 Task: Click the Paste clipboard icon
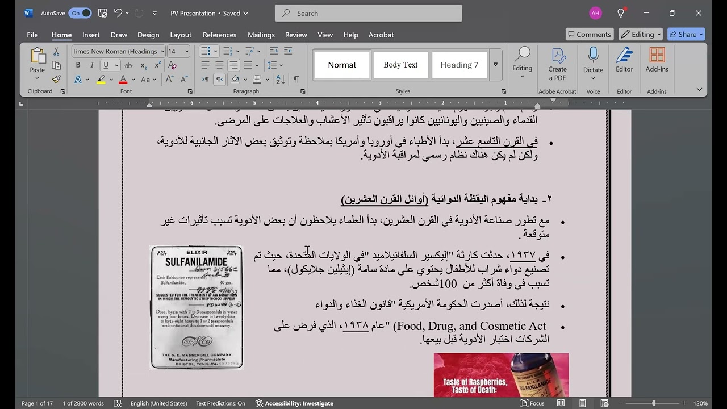pos(37,56)
